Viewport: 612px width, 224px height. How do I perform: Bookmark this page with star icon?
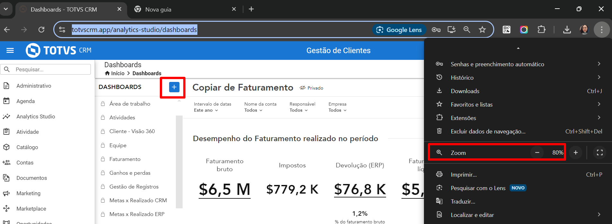tap(482, 30)
